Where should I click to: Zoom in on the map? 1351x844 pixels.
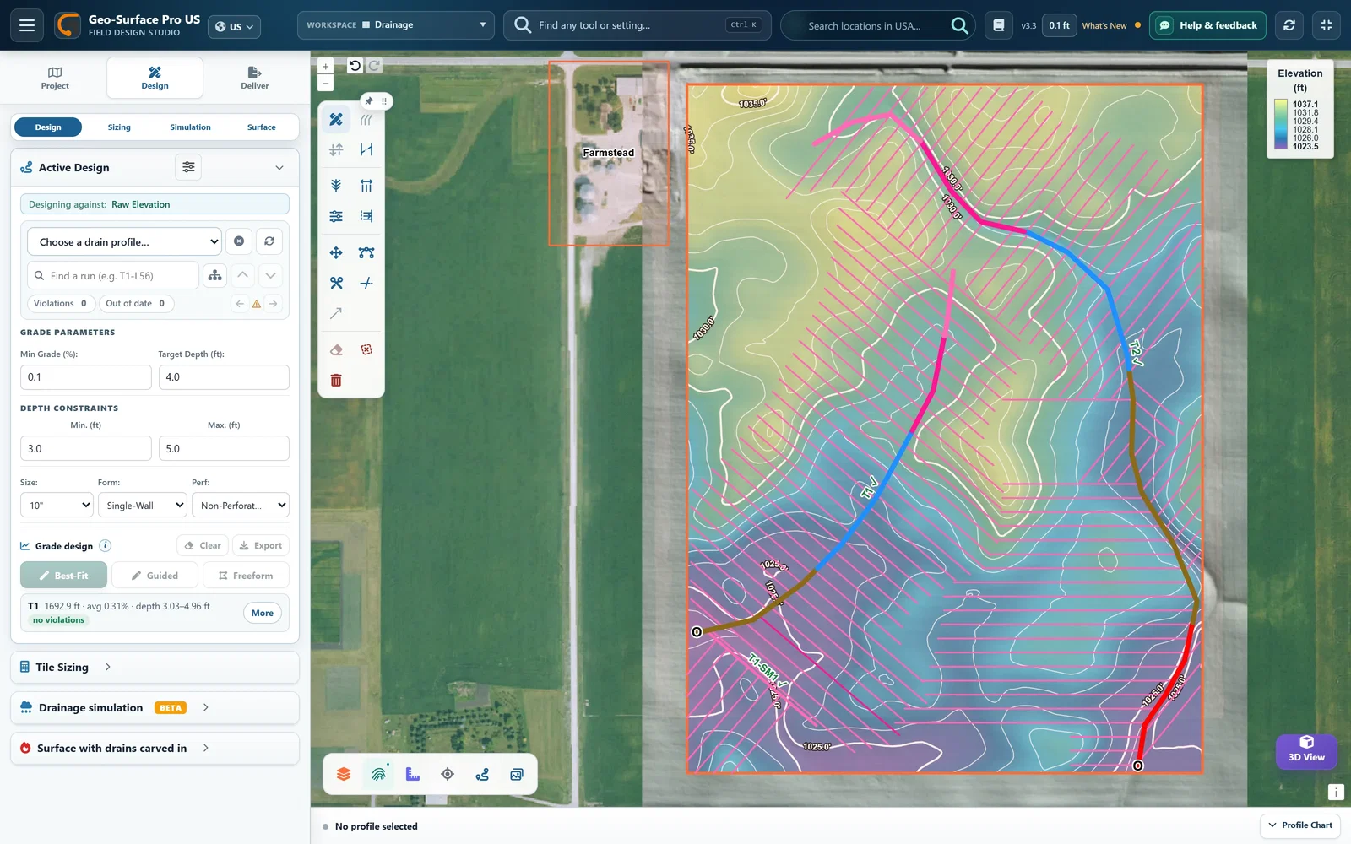tap(326, 66)
